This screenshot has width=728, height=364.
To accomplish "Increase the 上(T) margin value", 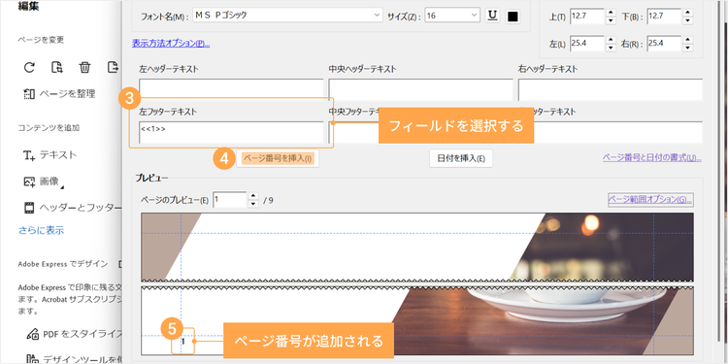I will point(612,13).
